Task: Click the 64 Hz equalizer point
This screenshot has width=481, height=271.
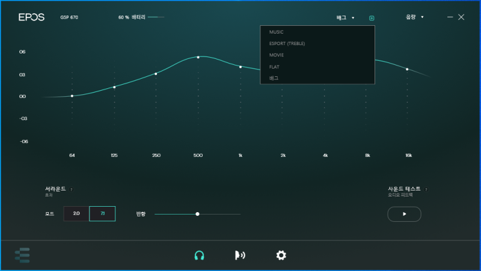Action: point(72,96)
